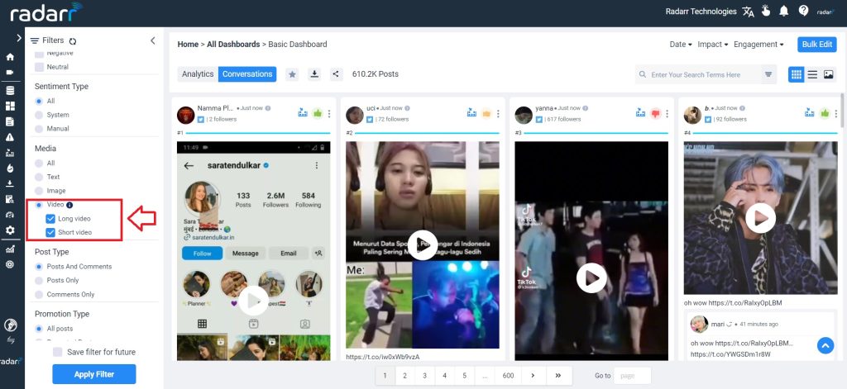Uncheck the Long video checkbox
The width and height of the screenshot is (847, 389).
50,219
